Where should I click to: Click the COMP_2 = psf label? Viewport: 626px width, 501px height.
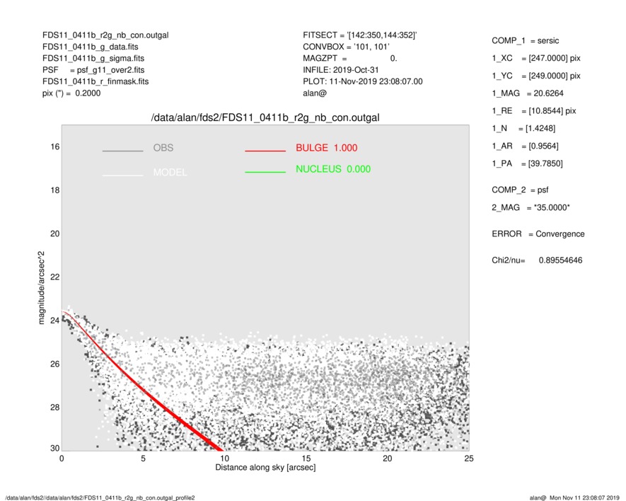520,190
